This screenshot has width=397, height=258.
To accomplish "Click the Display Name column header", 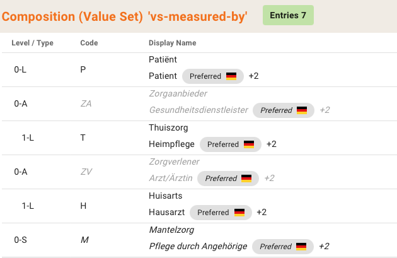I will (x=172, y=43).
